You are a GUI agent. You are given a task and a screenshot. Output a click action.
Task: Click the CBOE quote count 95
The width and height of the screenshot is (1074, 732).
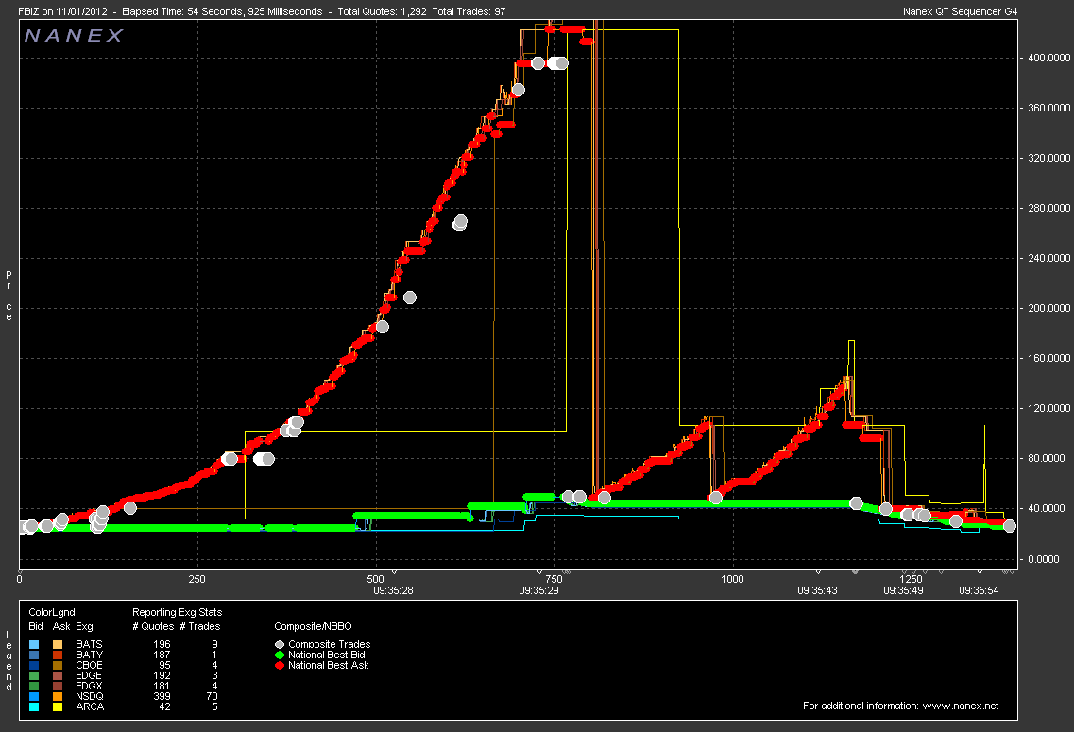[x=164, y=665]
